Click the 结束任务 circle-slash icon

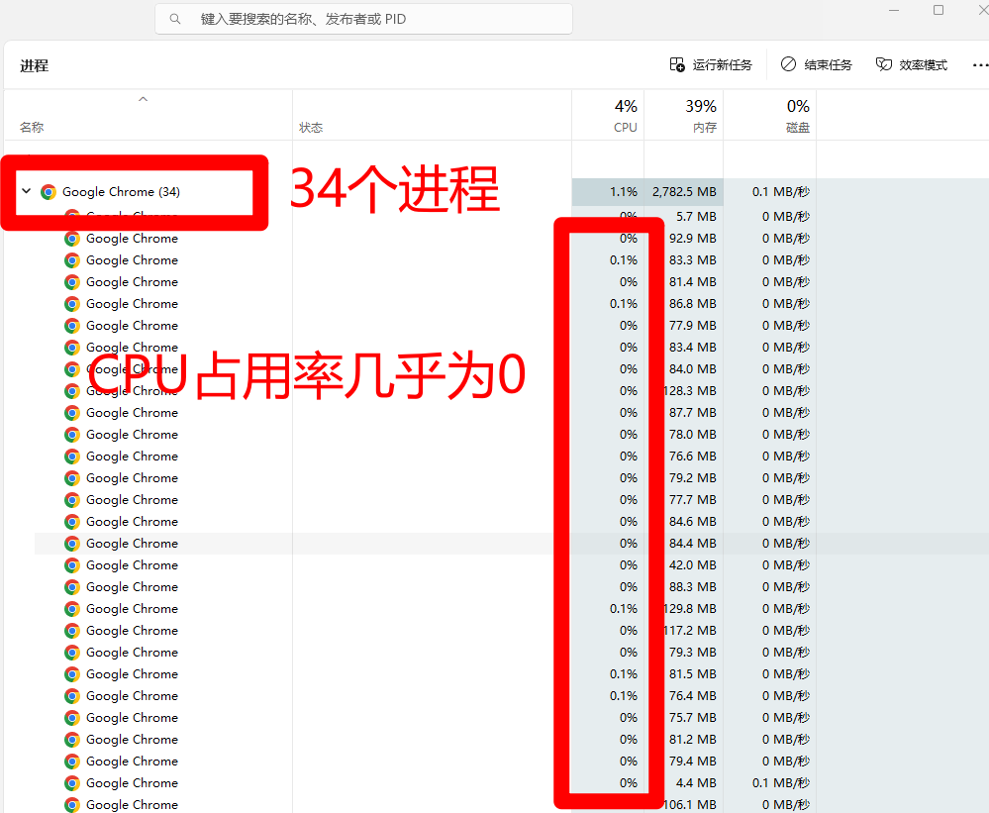coord(788,64)
